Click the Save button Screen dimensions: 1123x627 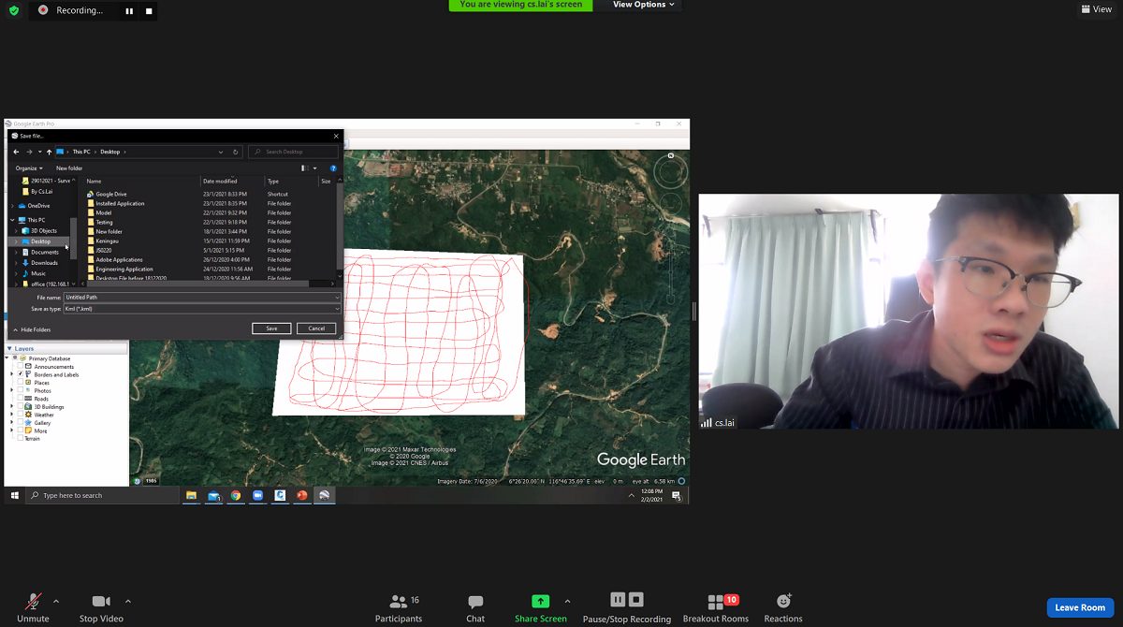271,328
